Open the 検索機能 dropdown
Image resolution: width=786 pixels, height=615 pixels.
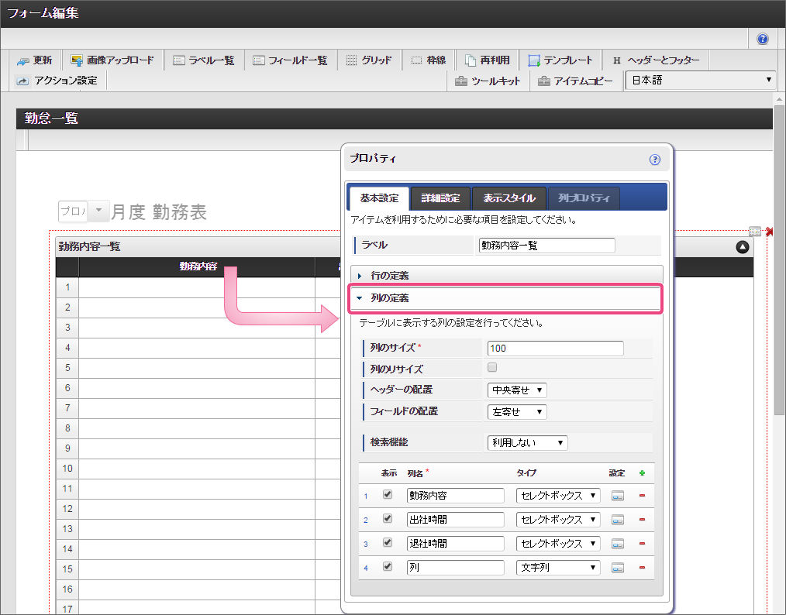pyautogui.click(x=527, y=443)
